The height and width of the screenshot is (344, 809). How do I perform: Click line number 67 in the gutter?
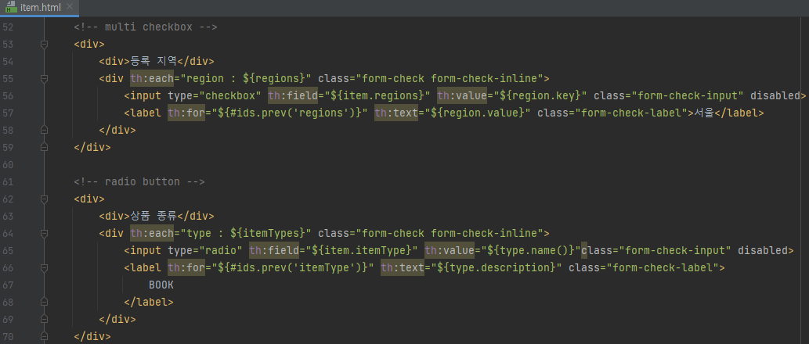7,285
